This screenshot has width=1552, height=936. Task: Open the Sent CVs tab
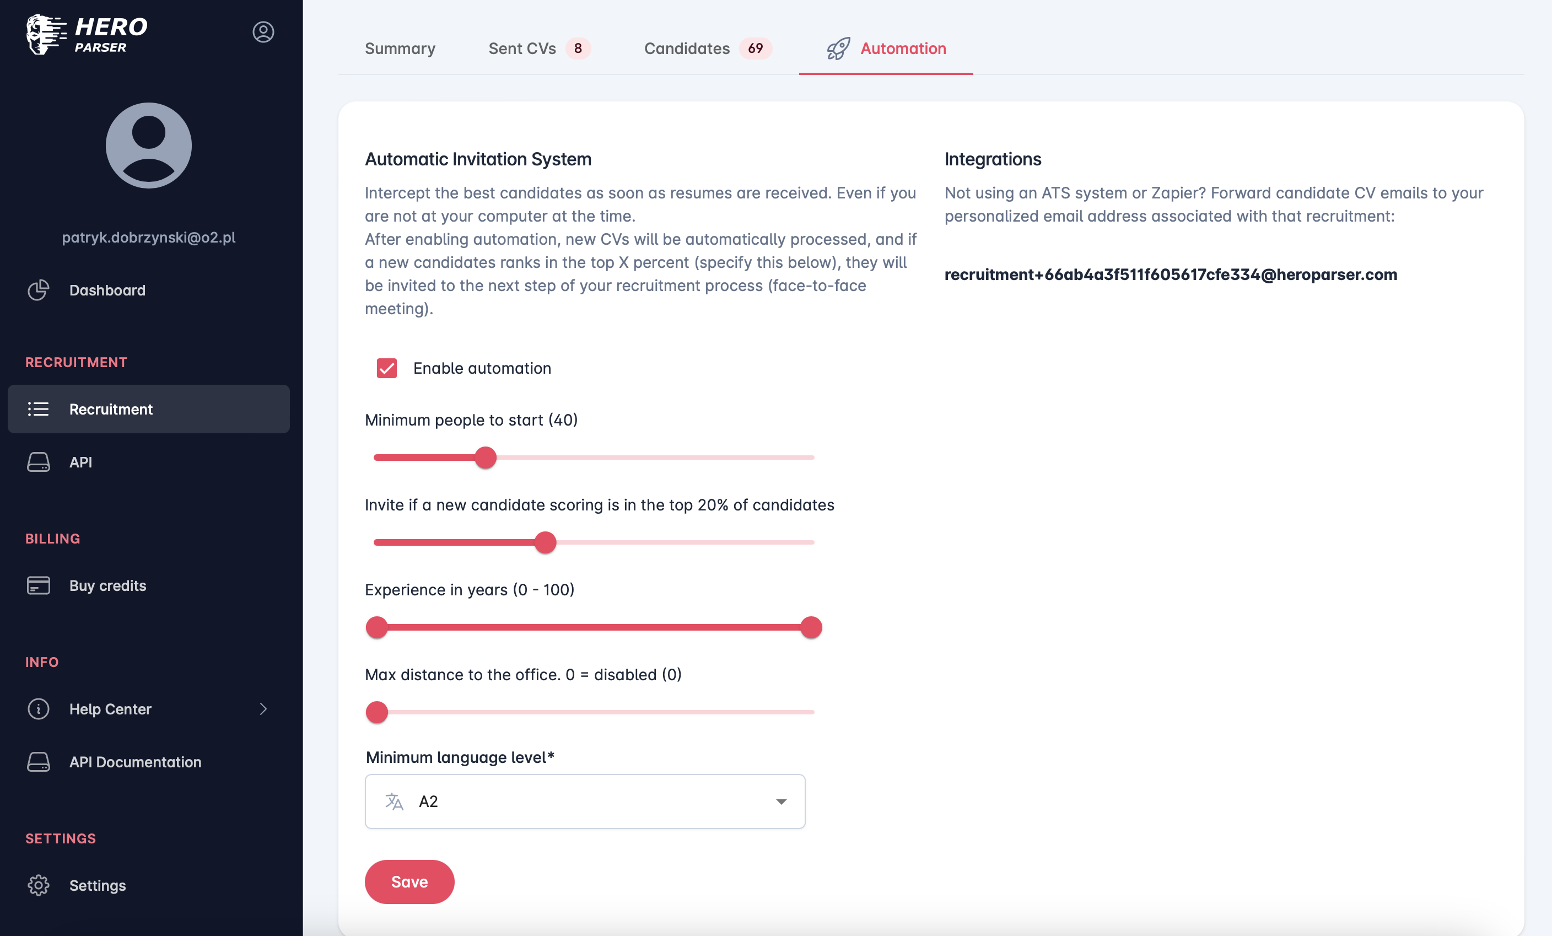coord(522,49)
